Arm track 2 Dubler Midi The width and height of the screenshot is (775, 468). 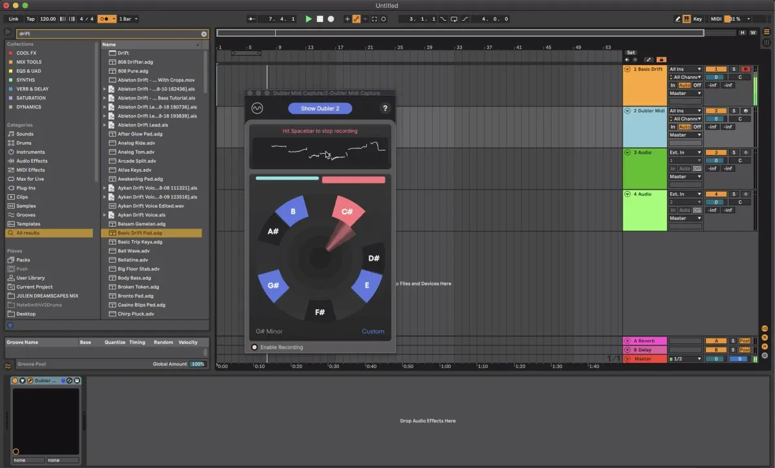point(746,111)
